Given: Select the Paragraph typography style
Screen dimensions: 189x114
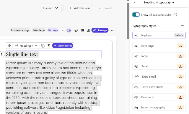Looking at the screenshot, I should click(159, 97).
